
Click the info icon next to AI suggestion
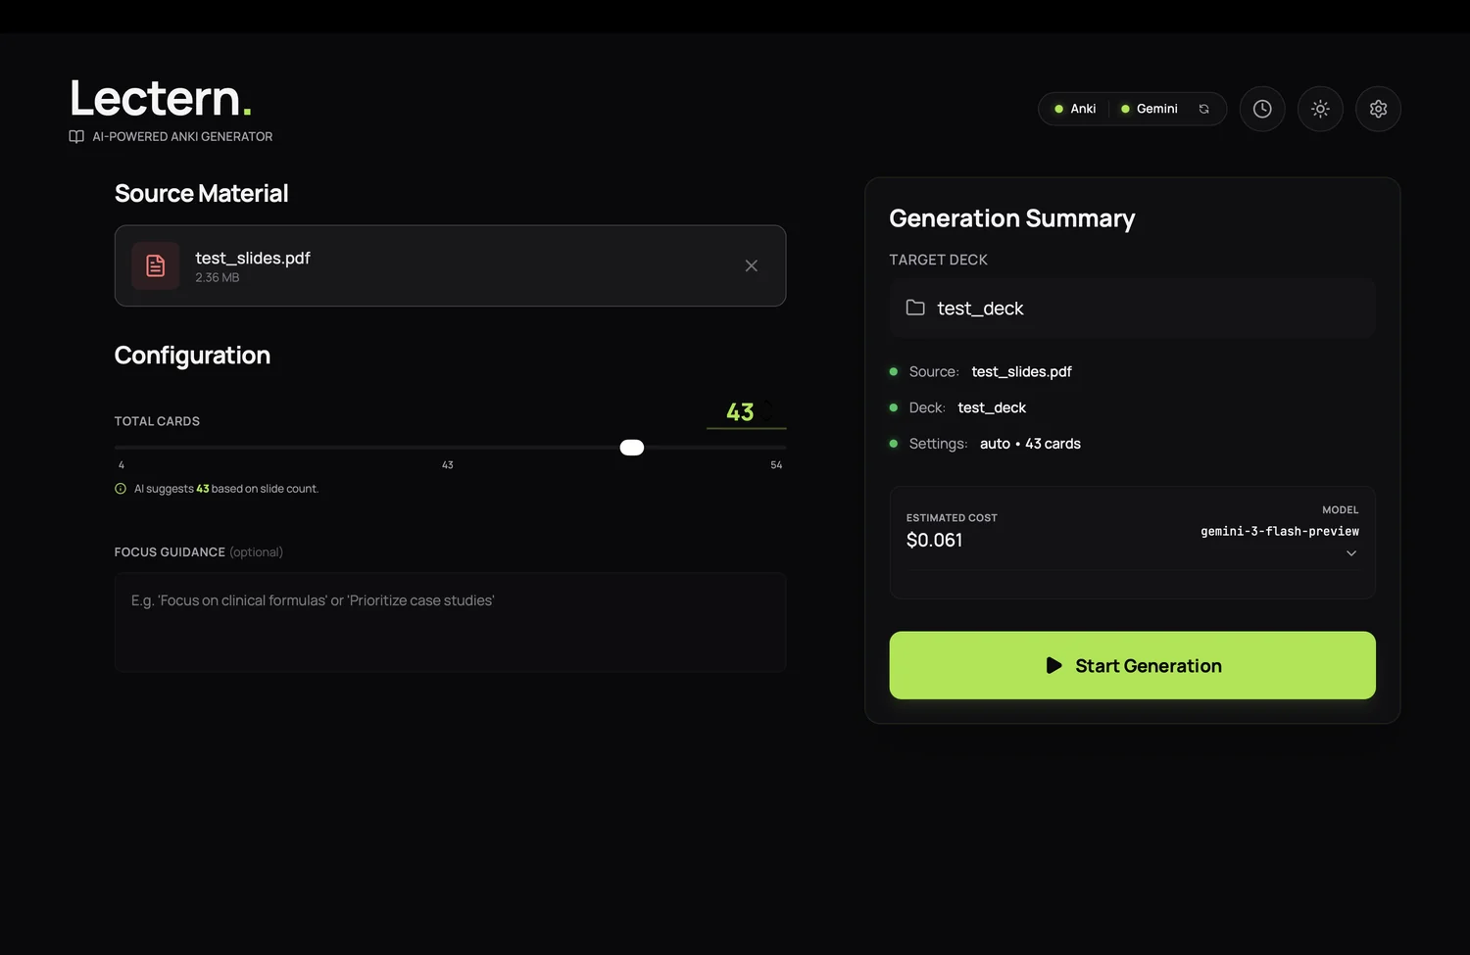click(120, 488)
